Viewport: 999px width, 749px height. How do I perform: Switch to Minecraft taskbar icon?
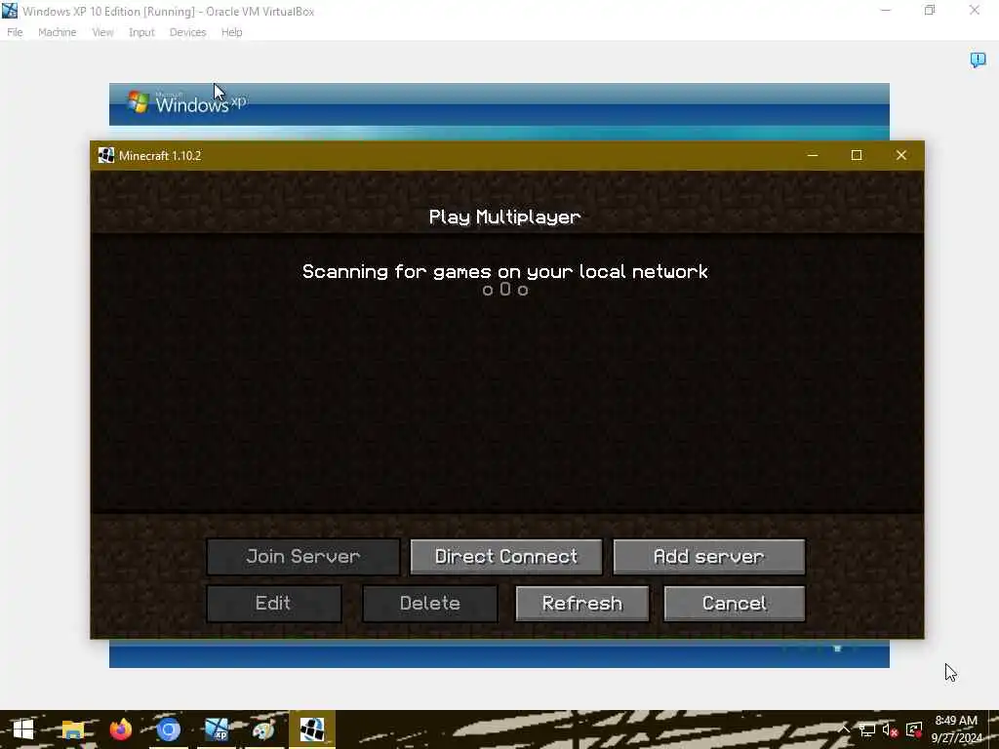(x=312, y=729)
